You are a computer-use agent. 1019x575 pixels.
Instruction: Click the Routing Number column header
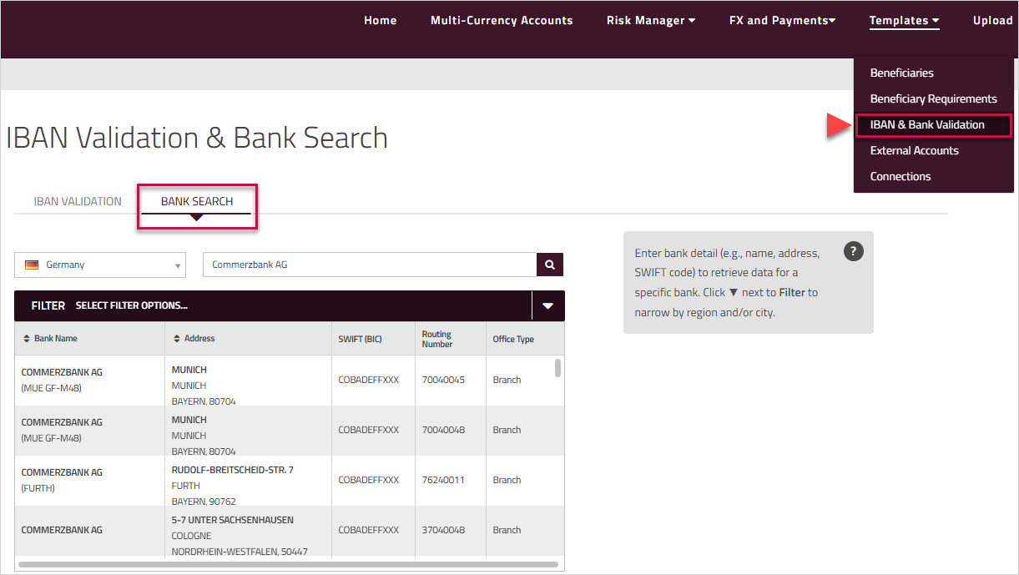click(x=436, y=339)
